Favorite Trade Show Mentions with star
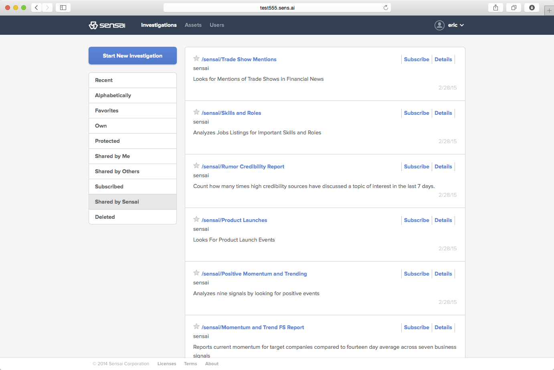 pyautogui.click(x=196, y=58)
